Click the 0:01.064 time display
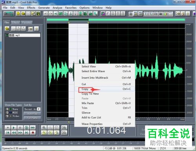Viewport: 196px width, 151px height. 106,131
